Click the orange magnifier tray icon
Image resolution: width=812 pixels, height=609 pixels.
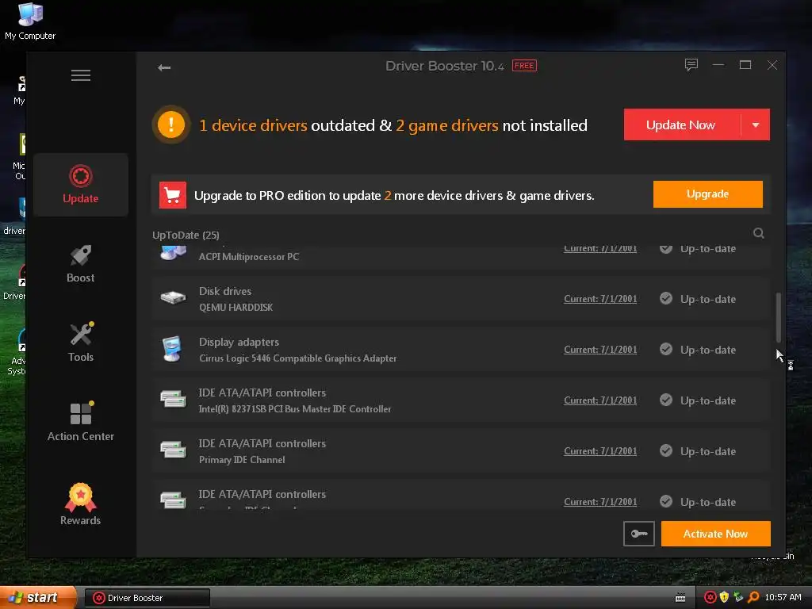point(753,598)
